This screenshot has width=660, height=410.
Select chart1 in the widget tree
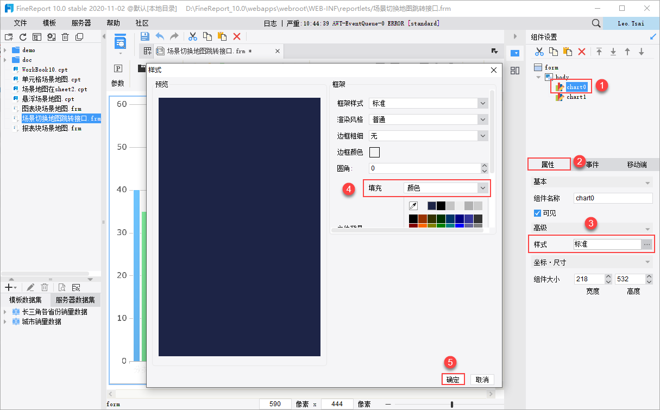coord(576,97)
